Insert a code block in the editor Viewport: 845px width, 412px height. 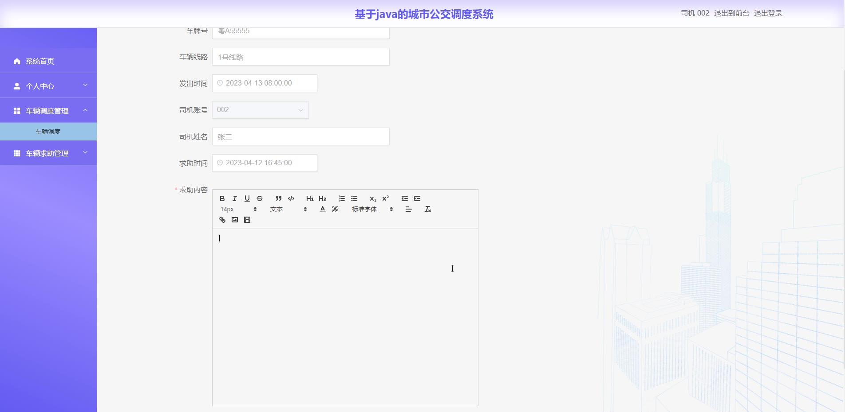[x=291, y=198]
